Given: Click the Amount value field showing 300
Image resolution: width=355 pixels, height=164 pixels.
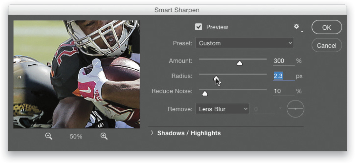Looking at the screenshot, I should click(284, 61).
